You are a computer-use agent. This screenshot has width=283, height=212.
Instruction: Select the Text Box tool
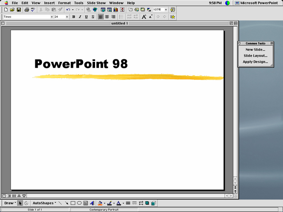click(x=85, y=203)
